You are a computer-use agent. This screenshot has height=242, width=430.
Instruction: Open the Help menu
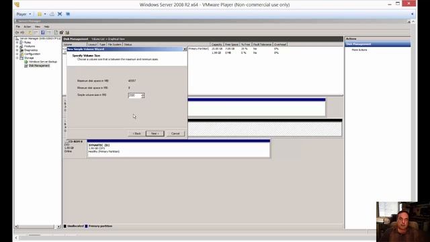46,27
